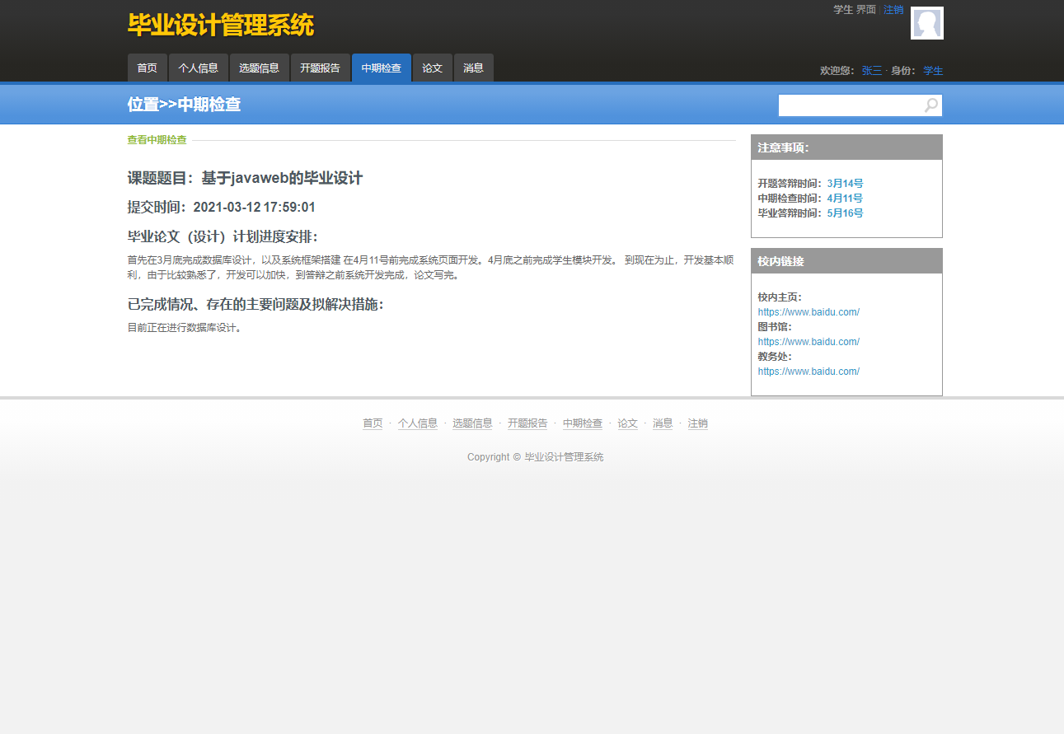Click the user avatar image
Screen dimensions: 1064x734
tap(926, 22)
